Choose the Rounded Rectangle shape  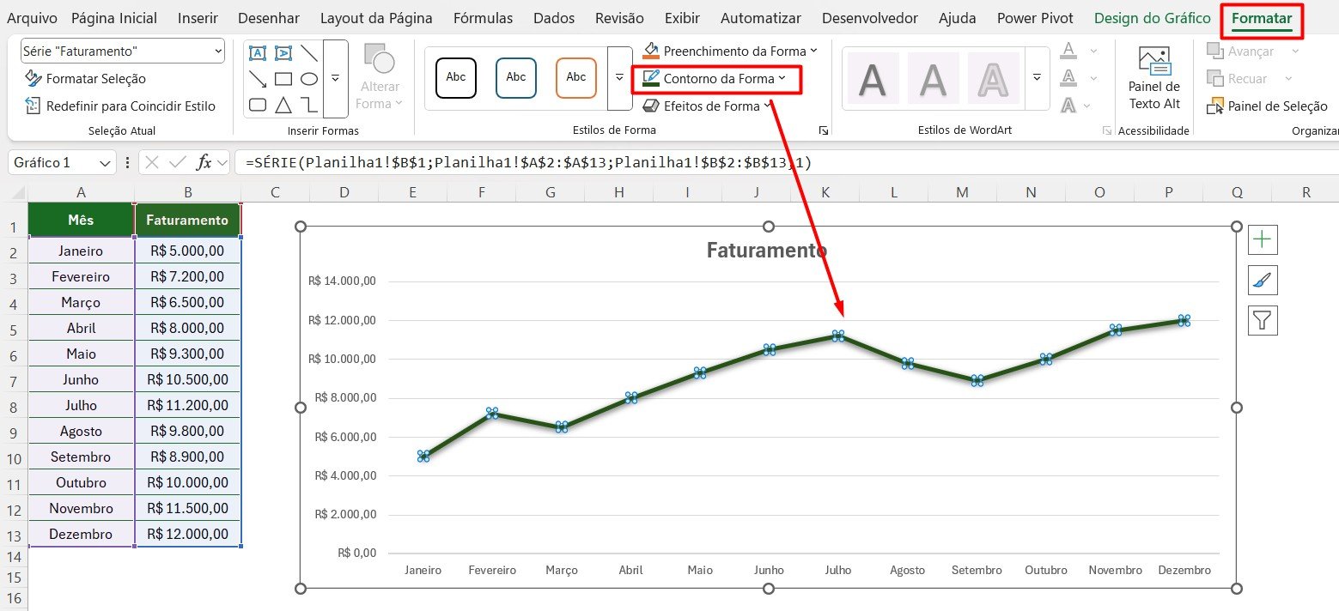tap(257, 106)
